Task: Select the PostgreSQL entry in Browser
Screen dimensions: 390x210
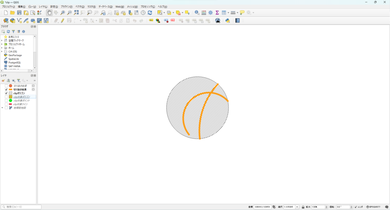Action: 14,63
